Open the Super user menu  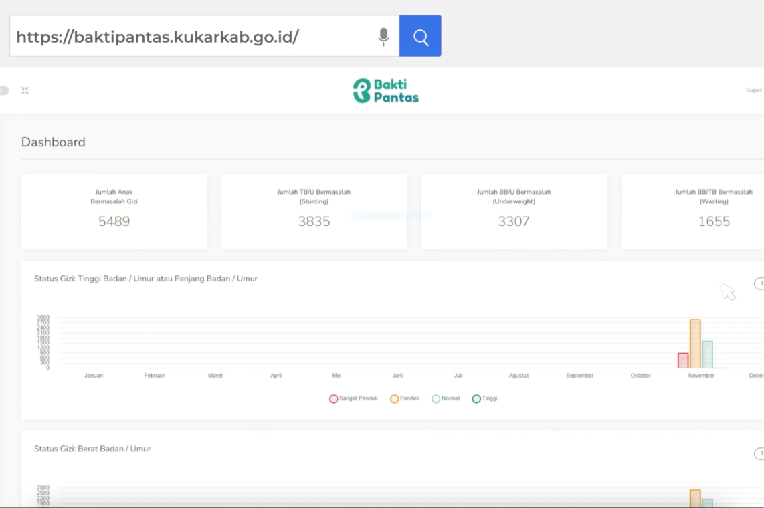click(754, 90)
